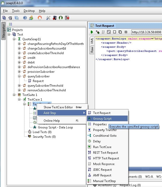This screenshot has height=187, width=162.
Task: Open the Tools menu
Action: [x=16, y=11]
